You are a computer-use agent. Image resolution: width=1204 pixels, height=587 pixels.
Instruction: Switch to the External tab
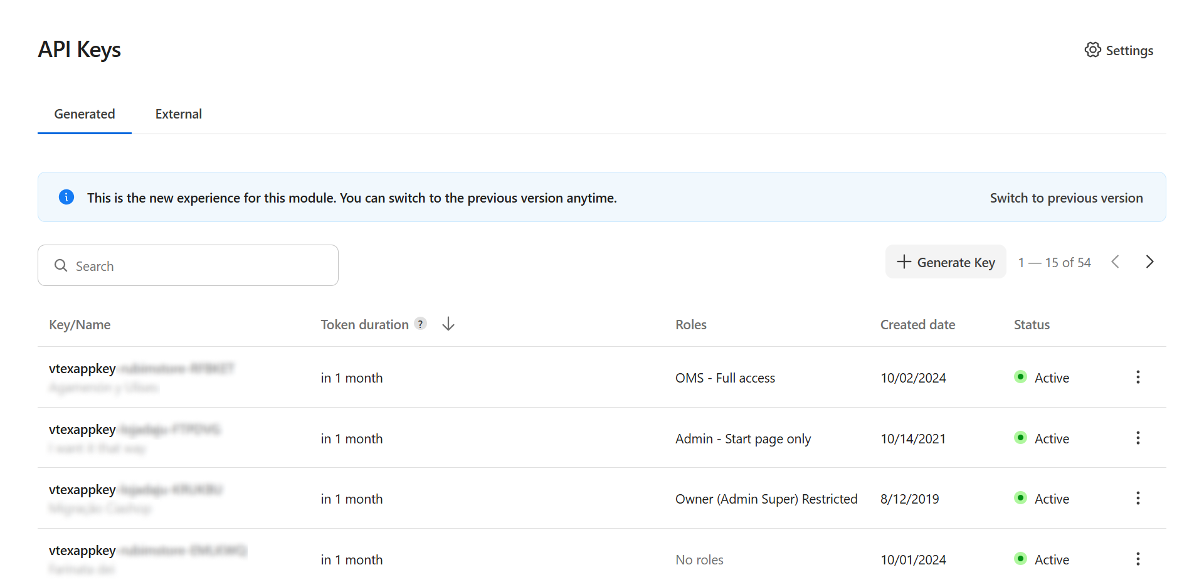(x=179, y=114)
